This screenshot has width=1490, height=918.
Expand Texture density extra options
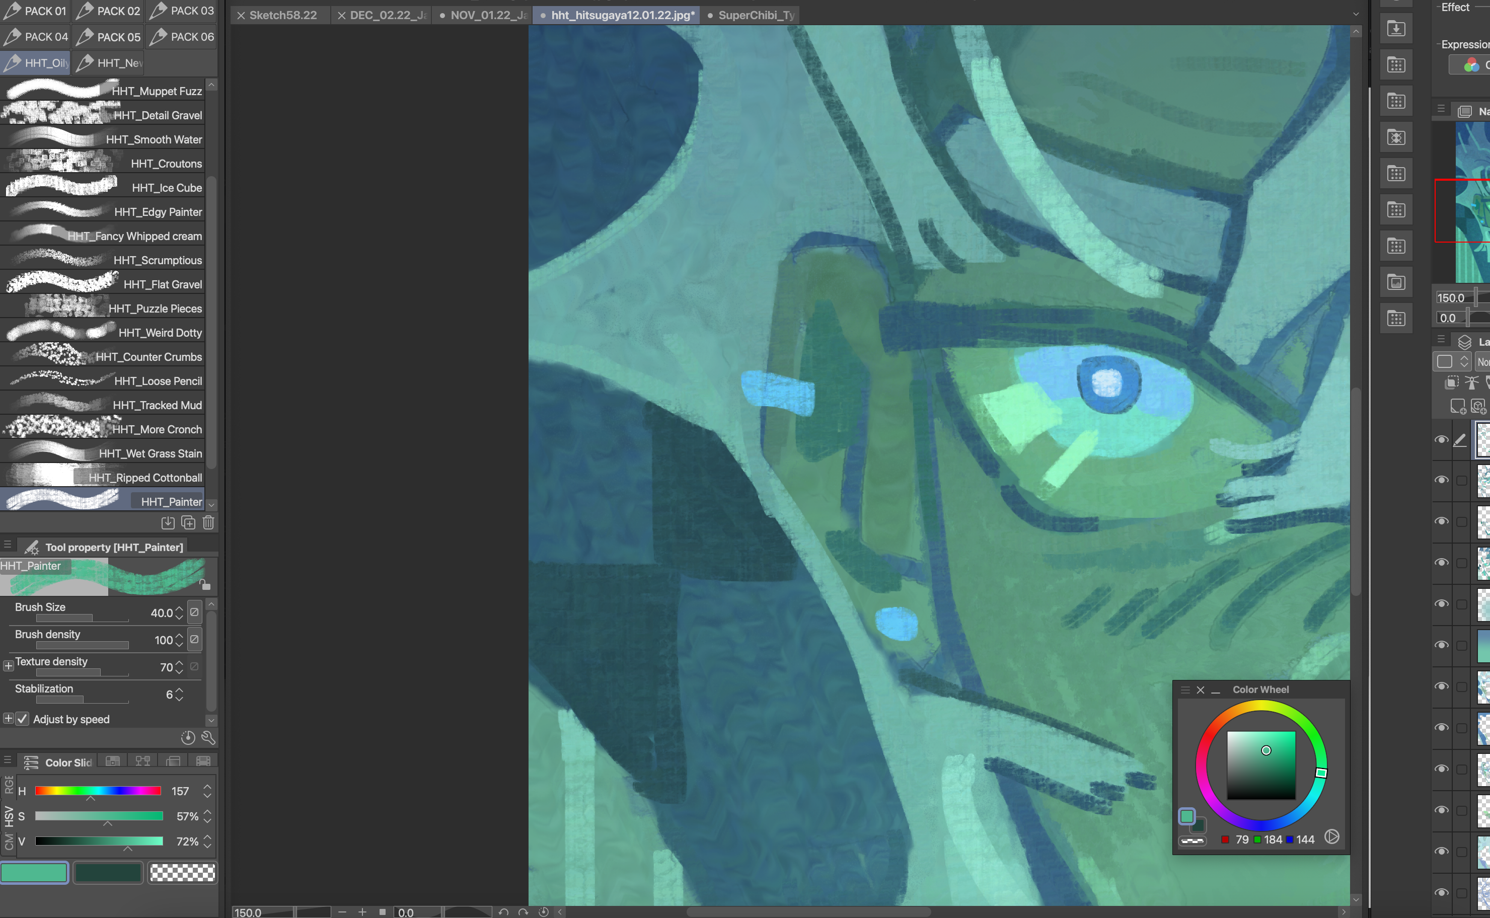coord(8,666)
